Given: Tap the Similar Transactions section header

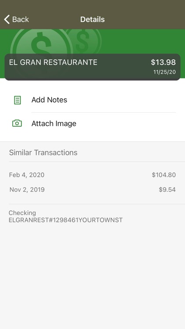Looking at the screenshot, I should click(43, 153).
